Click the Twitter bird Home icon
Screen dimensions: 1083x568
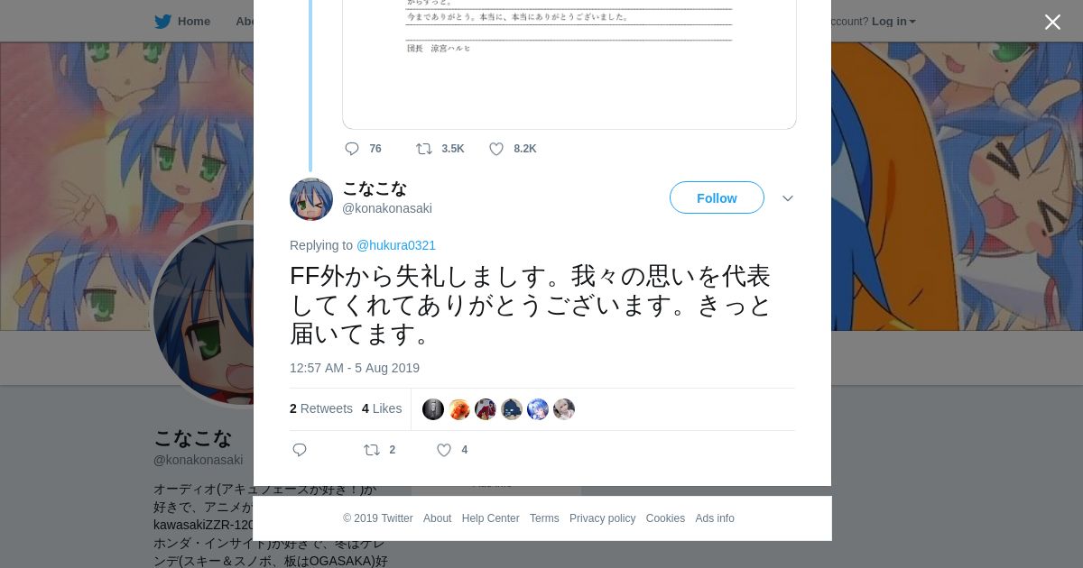click(x=163, y=22)
